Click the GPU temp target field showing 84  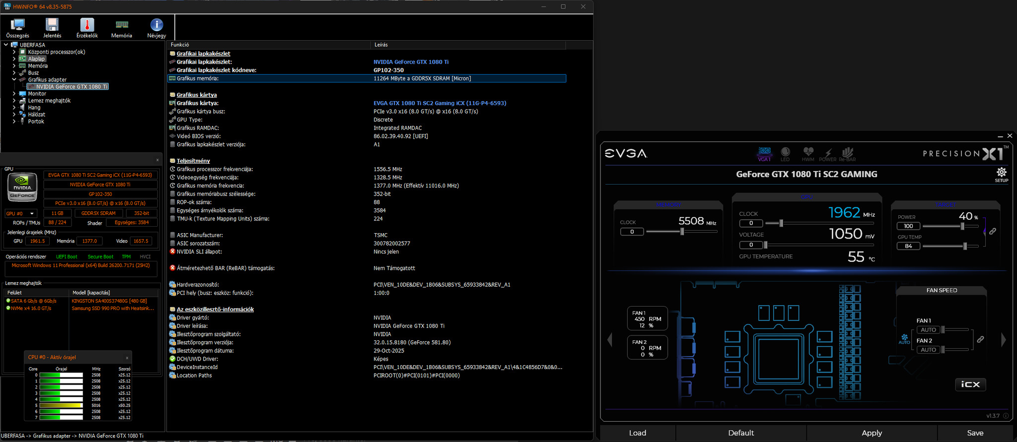click(x=908, y=246)
